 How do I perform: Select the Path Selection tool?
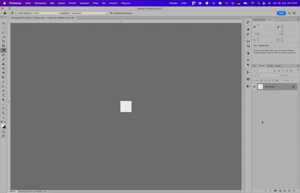3,100
